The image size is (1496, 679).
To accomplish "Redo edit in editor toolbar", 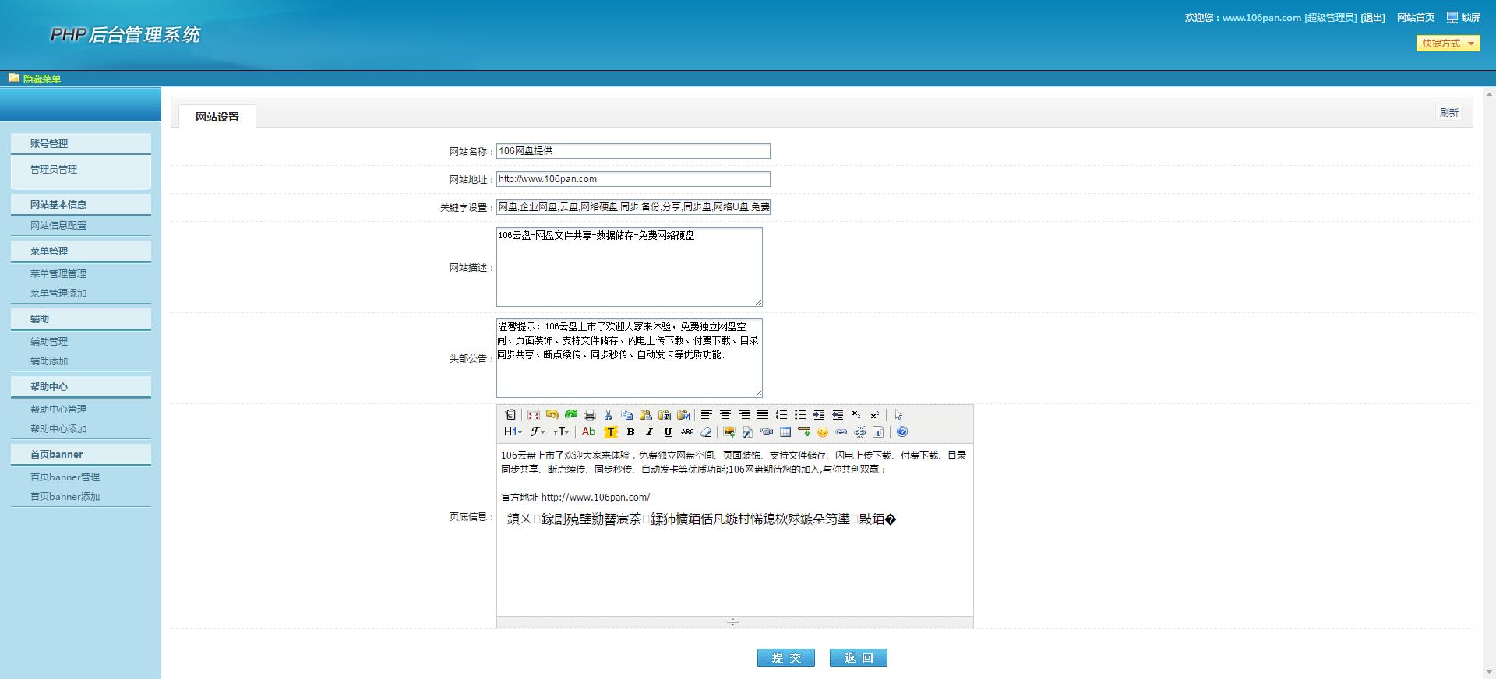I will 571,415.
